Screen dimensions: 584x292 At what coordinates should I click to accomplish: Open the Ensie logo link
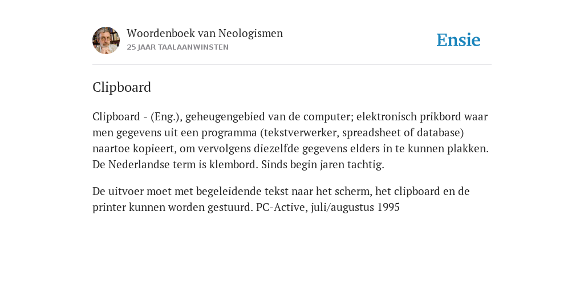pyautogui.click(x=459, y=40)
